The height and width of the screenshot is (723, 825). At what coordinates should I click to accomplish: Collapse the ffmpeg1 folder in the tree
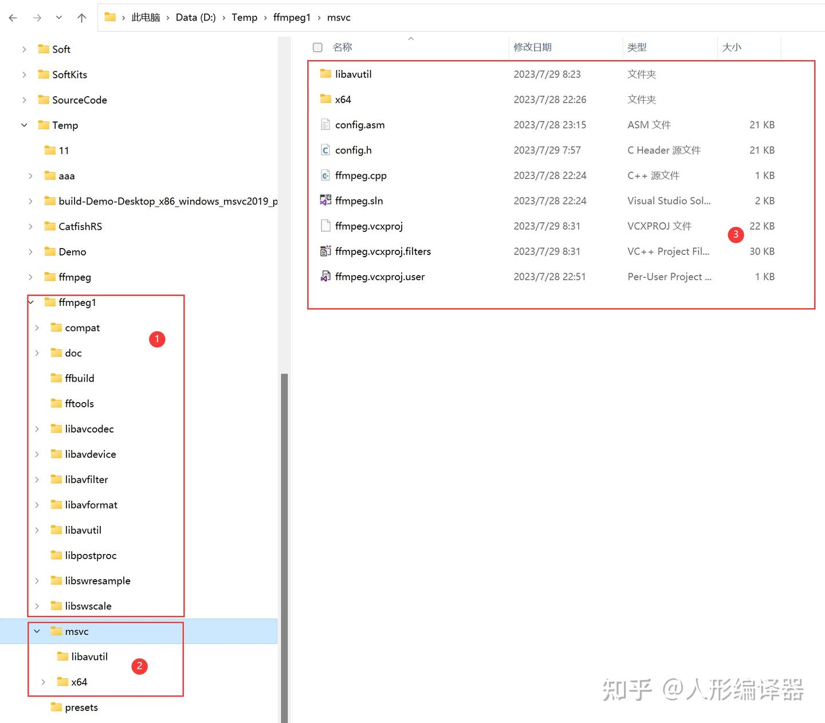(31, 302)
